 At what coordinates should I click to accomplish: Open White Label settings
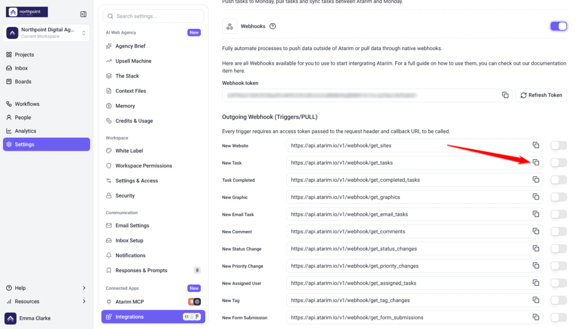click(x=129, y=151)
